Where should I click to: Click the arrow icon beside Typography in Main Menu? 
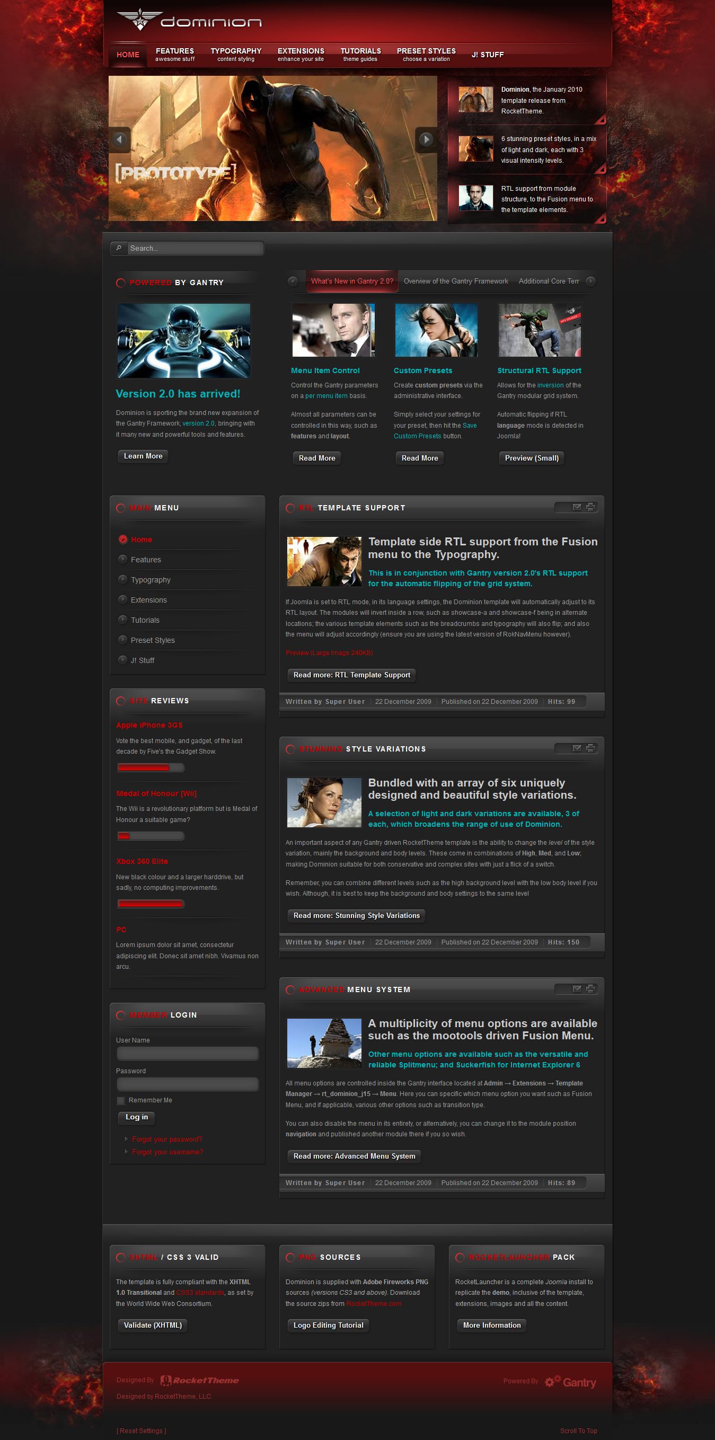[123, 579]
